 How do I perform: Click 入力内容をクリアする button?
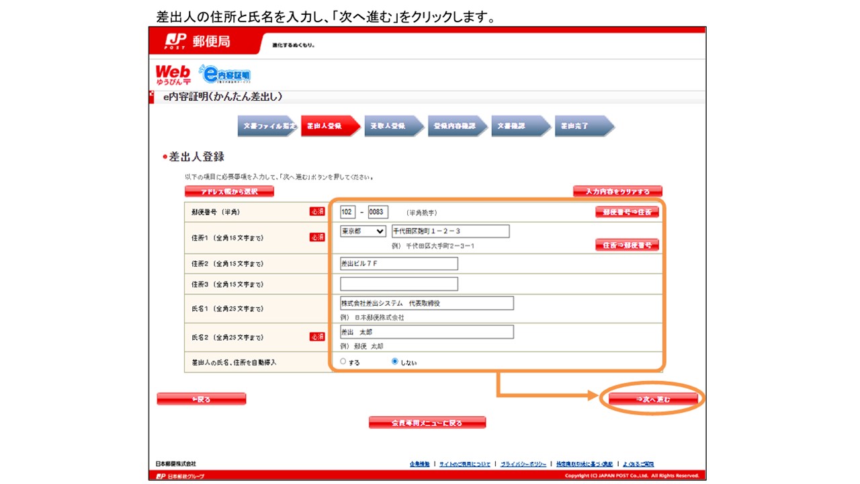(617, 192)
